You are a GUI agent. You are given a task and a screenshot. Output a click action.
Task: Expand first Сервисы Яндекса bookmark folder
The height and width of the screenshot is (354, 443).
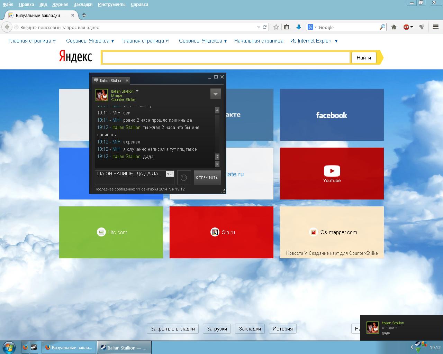pyautogui.click(x=90, y=41)
